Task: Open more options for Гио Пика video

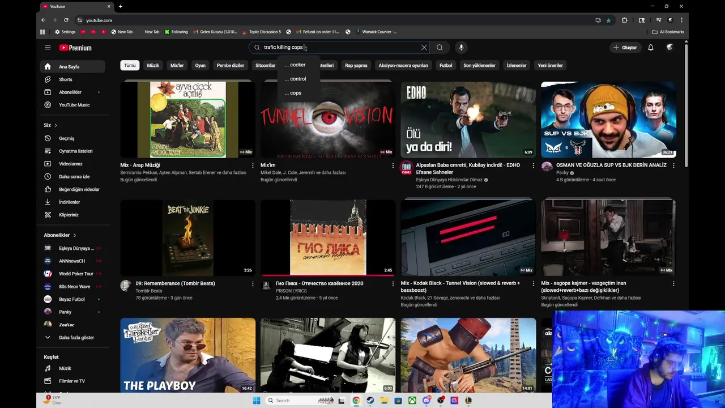Action: coord(393,283)
